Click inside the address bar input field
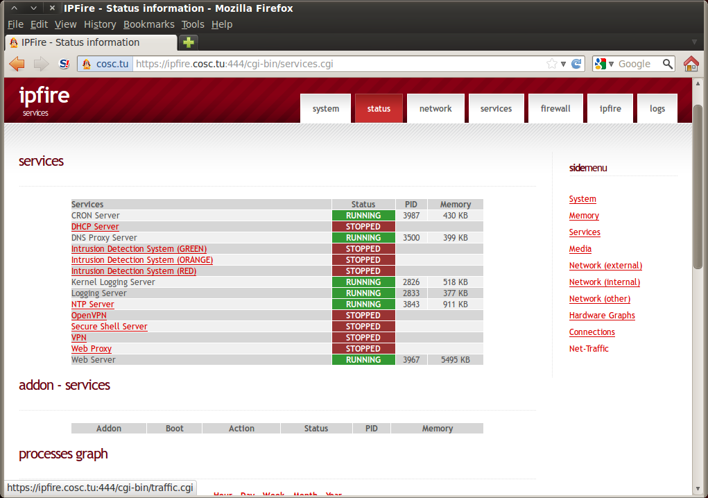The height and width of the screenshot is (498, 708). [x=312, y=63]
